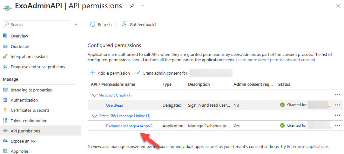Click the plus icon for Add a permission
344x154 pixels.
[x=93, y=73]
